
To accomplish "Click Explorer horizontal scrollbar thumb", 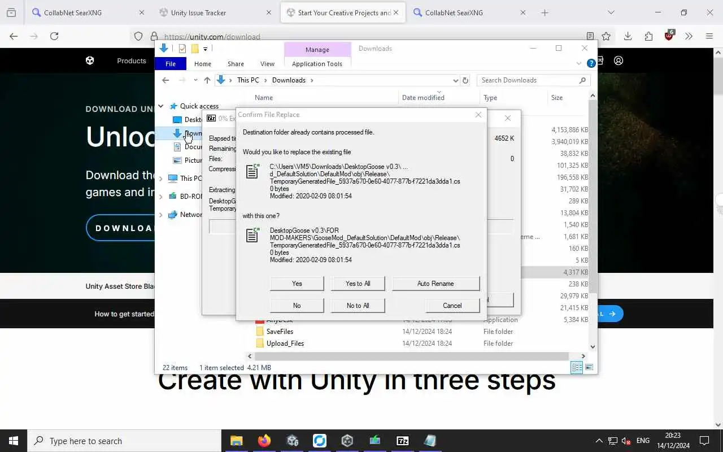I will 412,356.
